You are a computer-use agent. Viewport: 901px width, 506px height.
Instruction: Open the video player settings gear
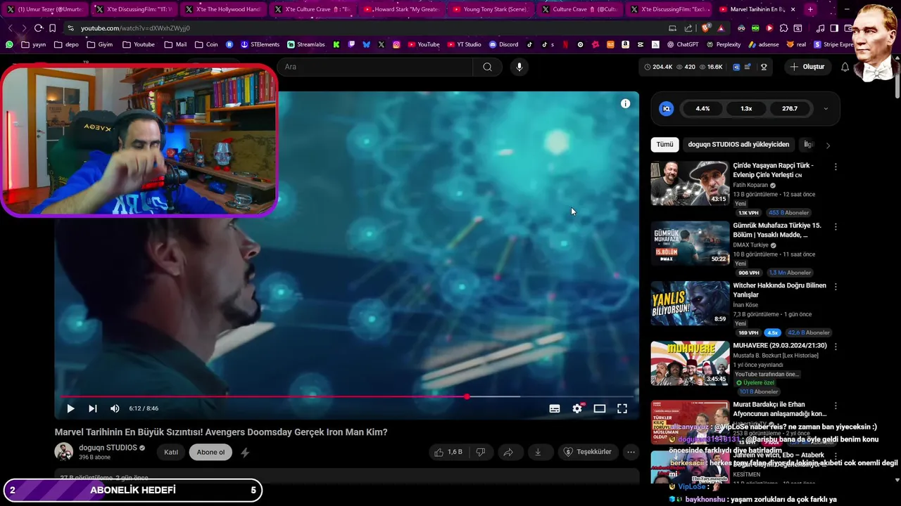(577, 408)
